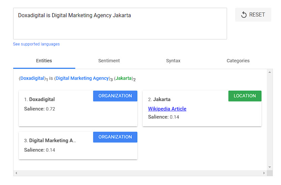This screenshot has height=185, width=281.
Task: Open the Syntax tab
Action: click(x=173, y=61)
